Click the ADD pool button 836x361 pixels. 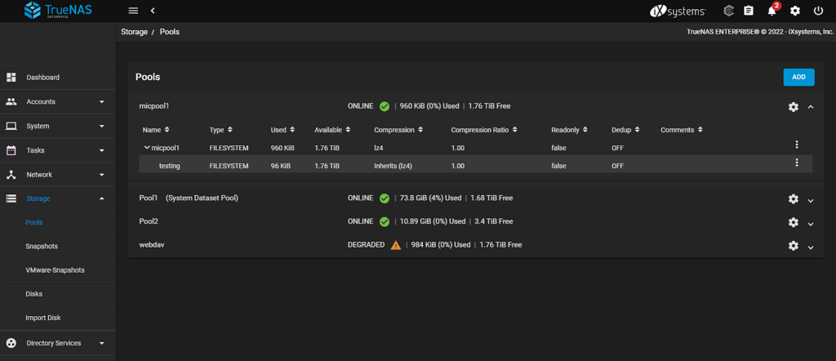pos(798,77)
